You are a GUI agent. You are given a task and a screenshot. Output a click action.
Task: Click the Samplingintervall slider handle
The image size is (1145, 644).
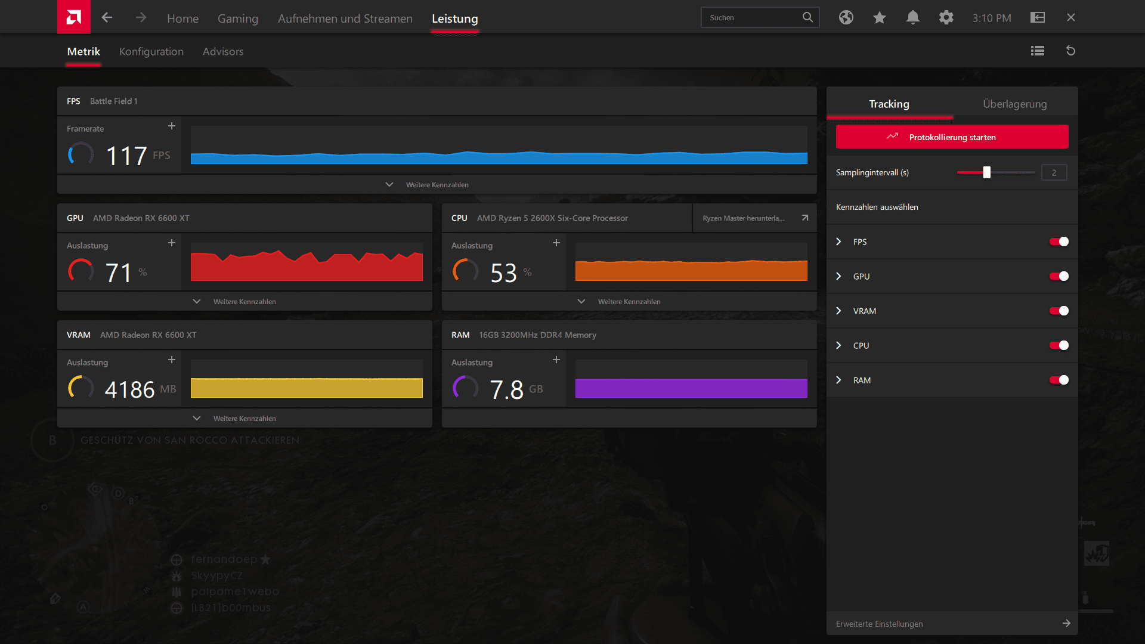pyautogui.click(x=986, y=172)
